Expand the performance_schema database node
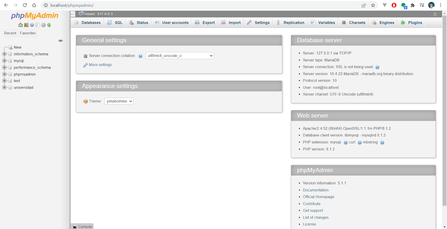This screenshot has height=229, width=447. pyautogui.click(x=4, y=68)
